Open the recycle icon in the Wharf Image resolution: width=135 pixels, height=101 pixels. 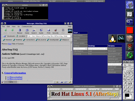tap(130, 55)
